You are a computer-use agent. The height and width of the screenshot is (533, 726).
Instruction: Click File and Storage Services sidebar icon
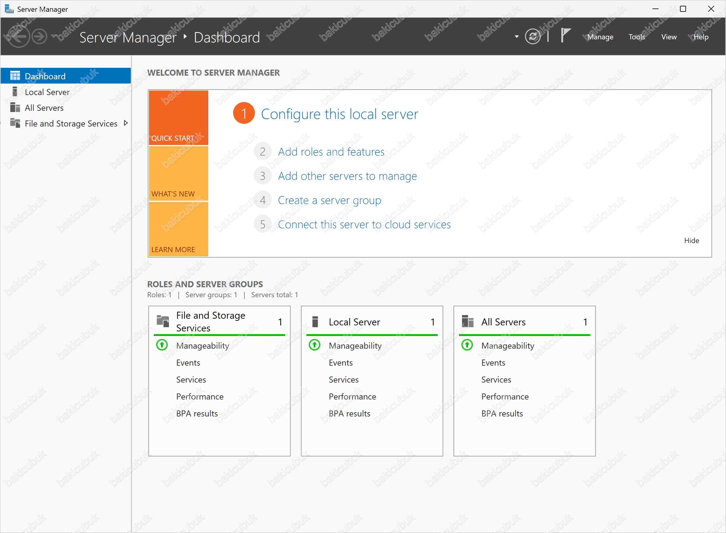pos(15,123)
